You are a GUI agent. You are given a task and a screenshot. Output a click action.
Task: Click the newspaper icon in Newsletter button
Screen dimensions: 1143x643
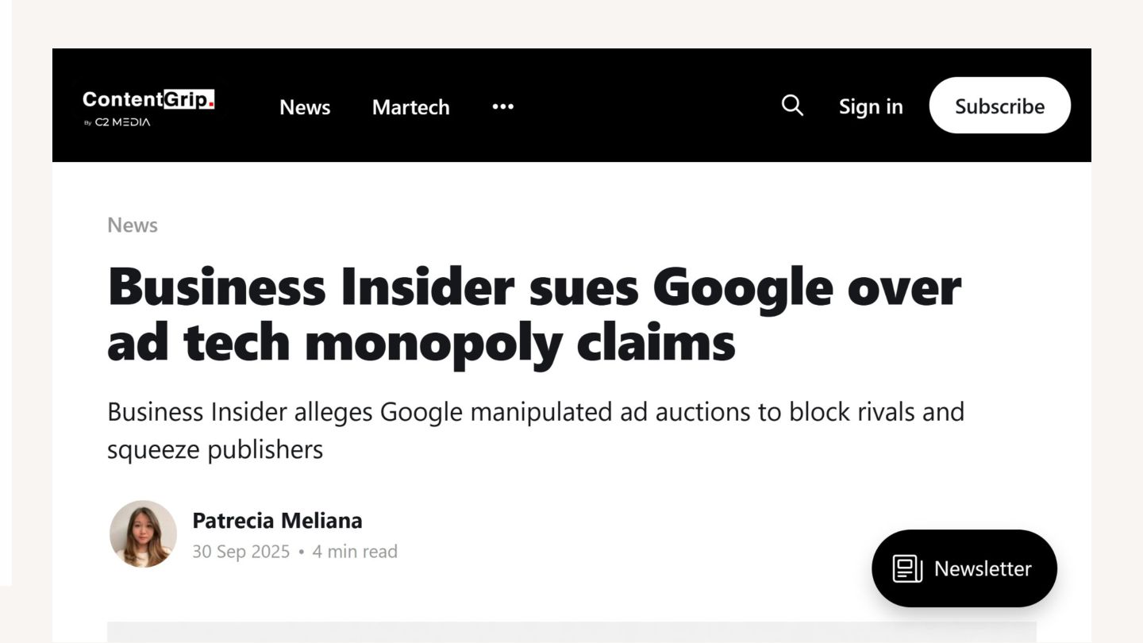tap(907, 568)
